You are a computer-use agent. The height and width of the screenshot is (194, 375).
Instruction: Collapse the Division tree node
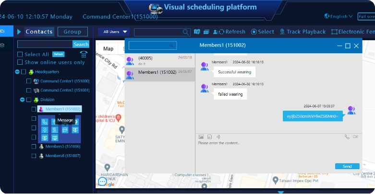click(x=22, y=100)
